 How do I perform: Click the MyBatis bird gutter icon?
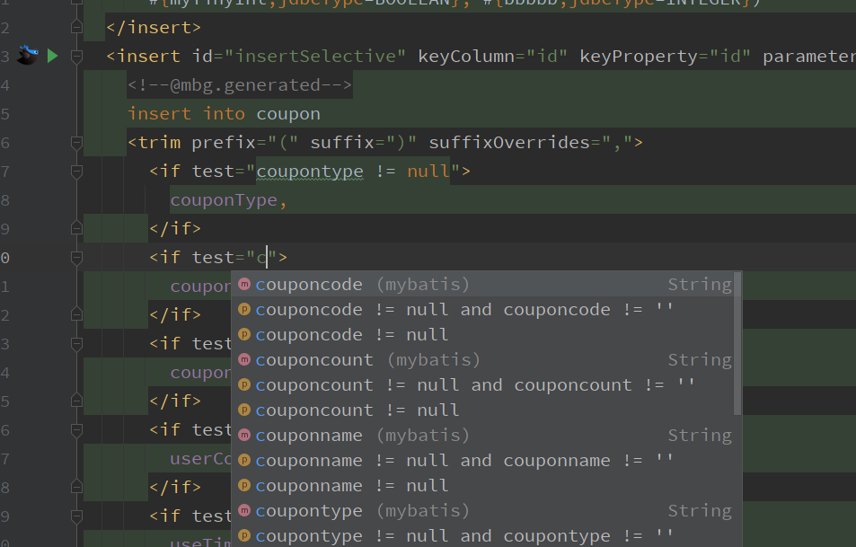point(28,57)
